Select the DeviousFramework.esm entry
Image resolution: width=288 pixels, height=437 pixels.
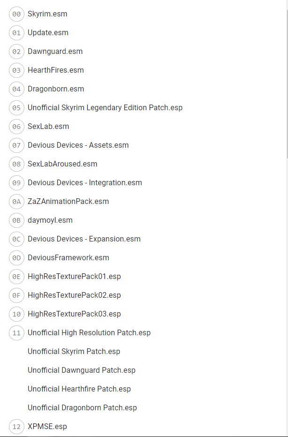(x=68, y=257)
